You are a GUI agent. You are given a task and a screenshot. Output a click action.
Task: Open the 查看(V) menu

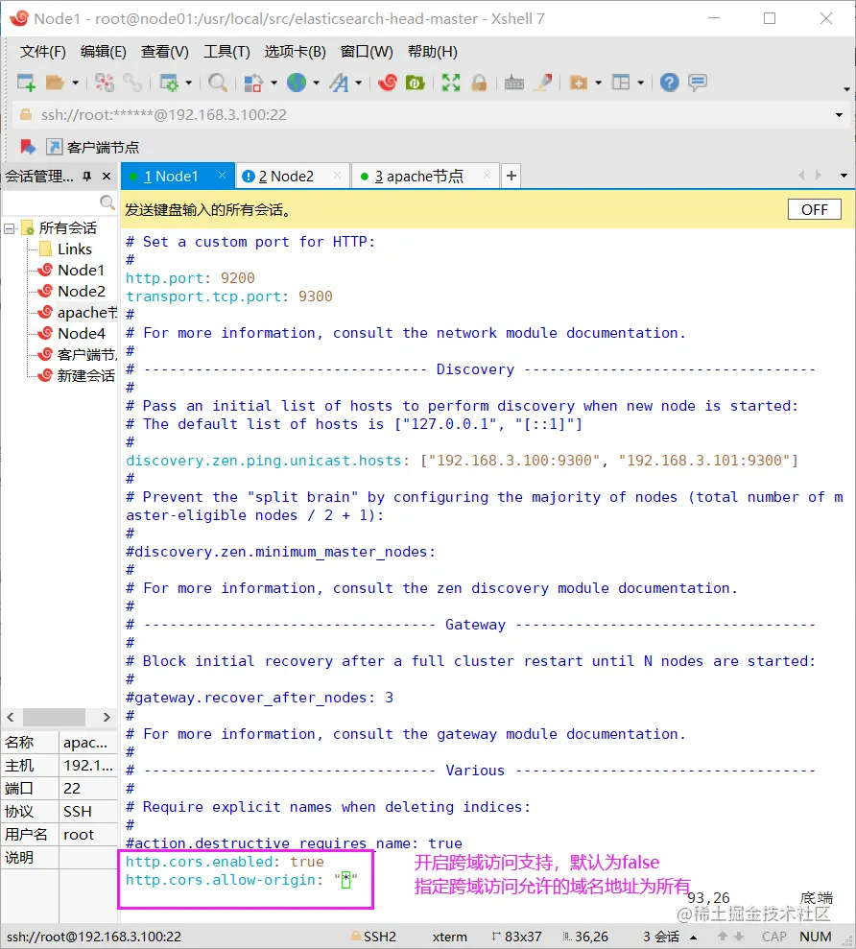(x=165, y=52)
